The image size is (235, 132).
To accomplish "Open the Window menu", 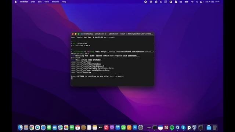I will pos(55,2).
